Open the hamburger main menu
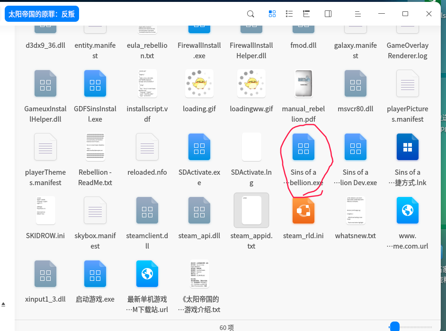Viewport: 446px width, 331px height. 358,14
